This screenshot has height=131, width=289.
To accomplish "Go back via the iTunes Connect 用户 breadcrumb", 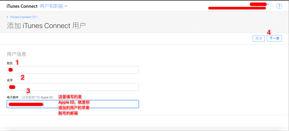I will click(x=24, y=17).
